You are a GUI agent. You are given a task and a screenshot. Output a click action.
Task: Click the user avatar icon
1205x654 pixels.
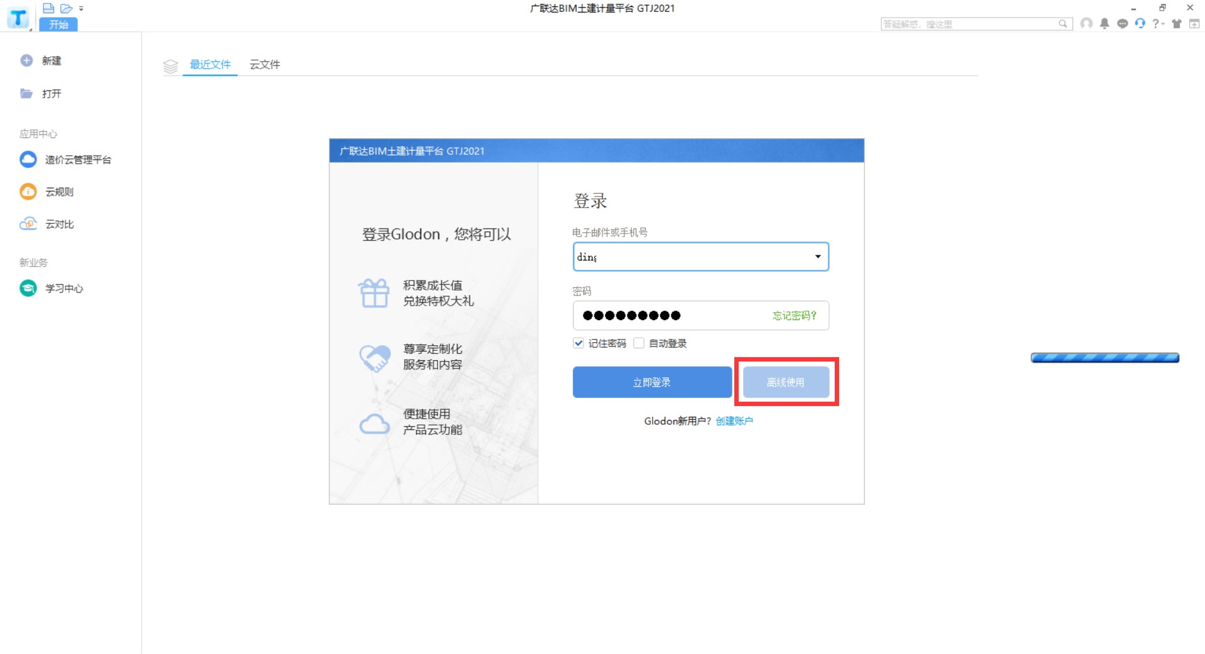click(1086, 24)
